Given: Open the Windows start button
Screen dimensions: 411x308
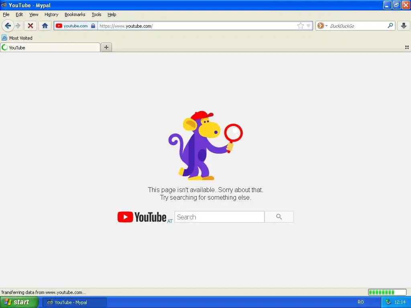Looking at the screenshot, I should [19, 302].
